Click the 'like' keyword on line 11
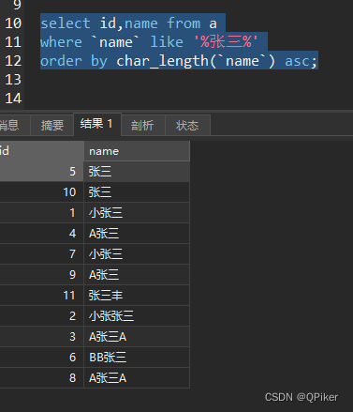This screenshot has height=412, width=353. [167, 42]
